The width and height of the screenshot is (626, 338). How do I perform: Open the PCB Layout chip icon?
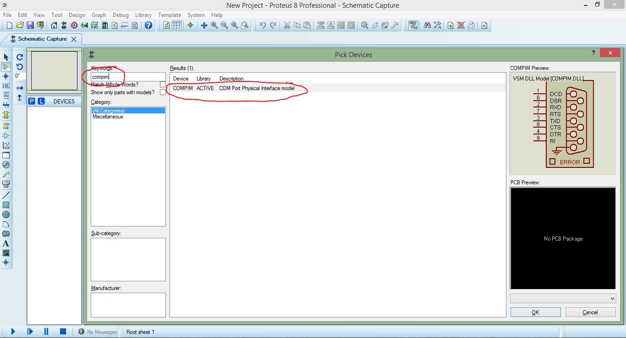coord(74,25)
